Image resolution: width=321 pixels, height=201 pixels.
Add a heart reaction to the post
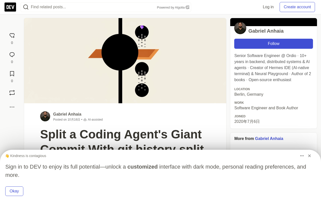12,36
